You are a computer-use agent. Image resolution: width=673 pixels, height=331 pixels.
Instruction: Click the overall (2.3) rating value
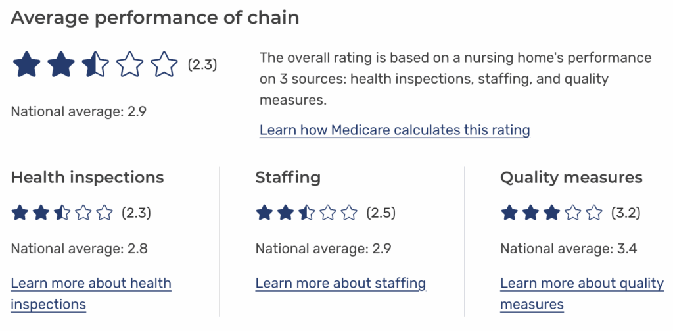pos(202,64)
